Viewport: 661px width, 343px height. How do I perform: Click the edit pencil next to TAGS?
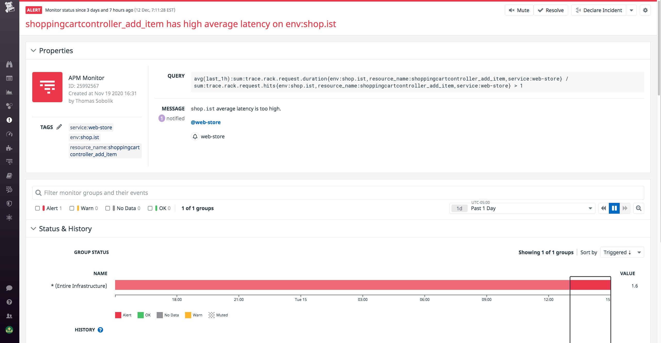point(59,127)
